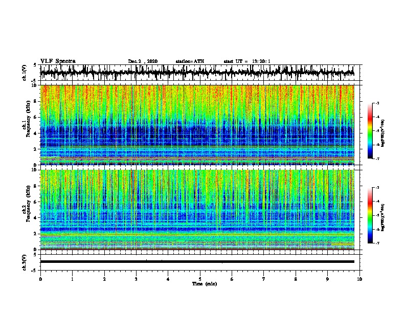Click the "-5" volt tick of ch.1(V) panel

click(34, 81)
